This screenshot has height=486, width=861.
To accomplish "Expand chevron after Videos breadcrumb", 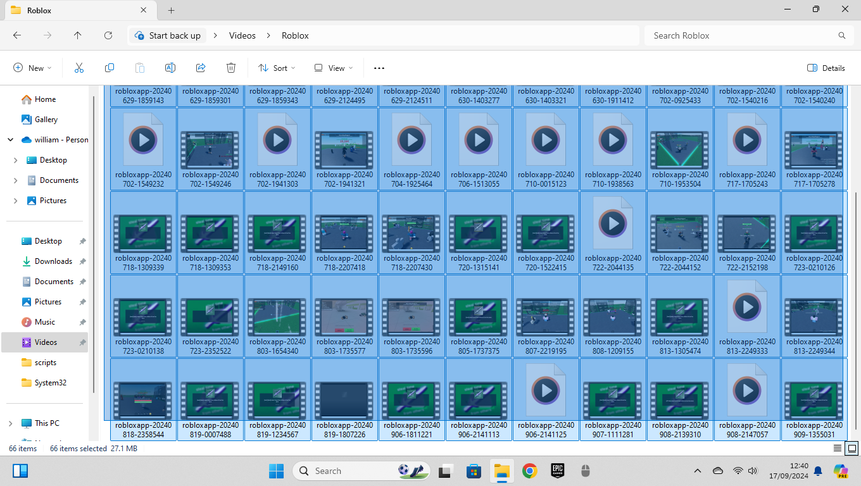I will click(268, 35).
